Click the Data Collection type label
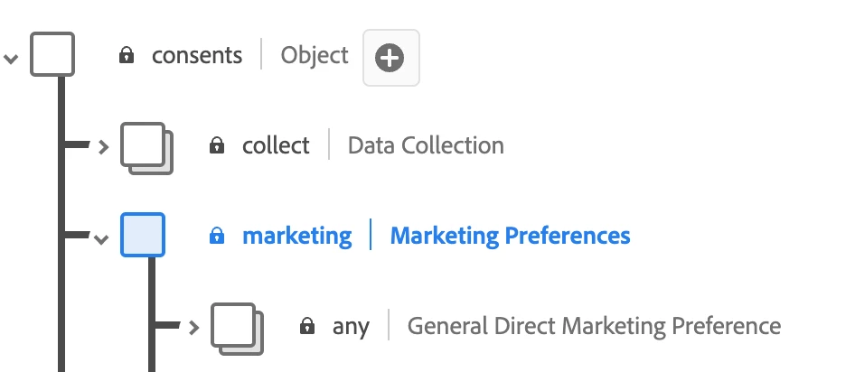Viewport: 855px width, 372px height. (426, 145)
